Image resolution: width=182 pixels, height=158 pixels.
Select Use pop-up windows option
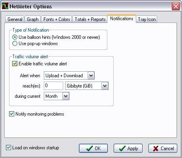(15, 44)
